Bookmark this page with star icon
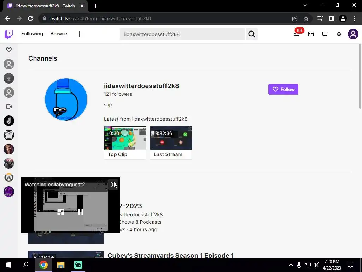The height and width of the screenshot is (272, 362). [306, 18]
